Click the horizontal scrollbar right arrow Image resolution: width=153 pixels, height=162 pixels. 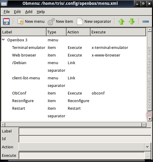point(144,125)
